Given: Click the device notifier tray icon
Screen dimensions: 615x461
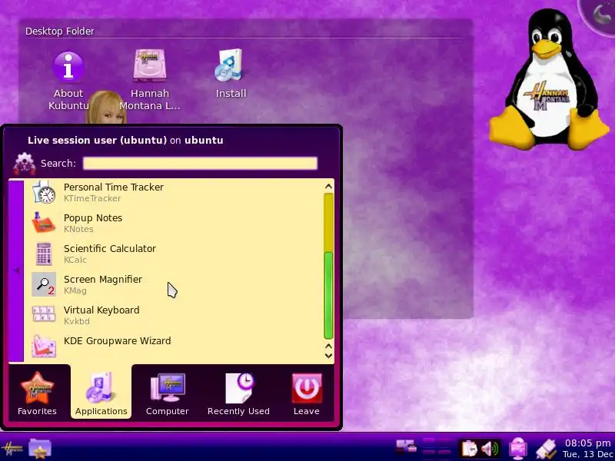Looking at the screenshot, I should pos(406,447).
